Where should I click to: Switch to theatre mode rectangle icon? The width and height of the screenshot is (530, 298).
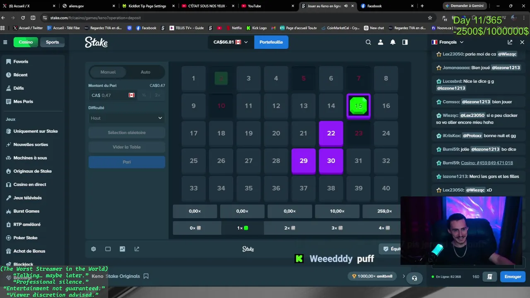click(108, 249)
